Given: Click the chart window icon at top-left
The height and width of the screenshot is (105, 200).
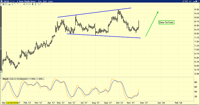Looking at the screenshot, I should (2, 2).
